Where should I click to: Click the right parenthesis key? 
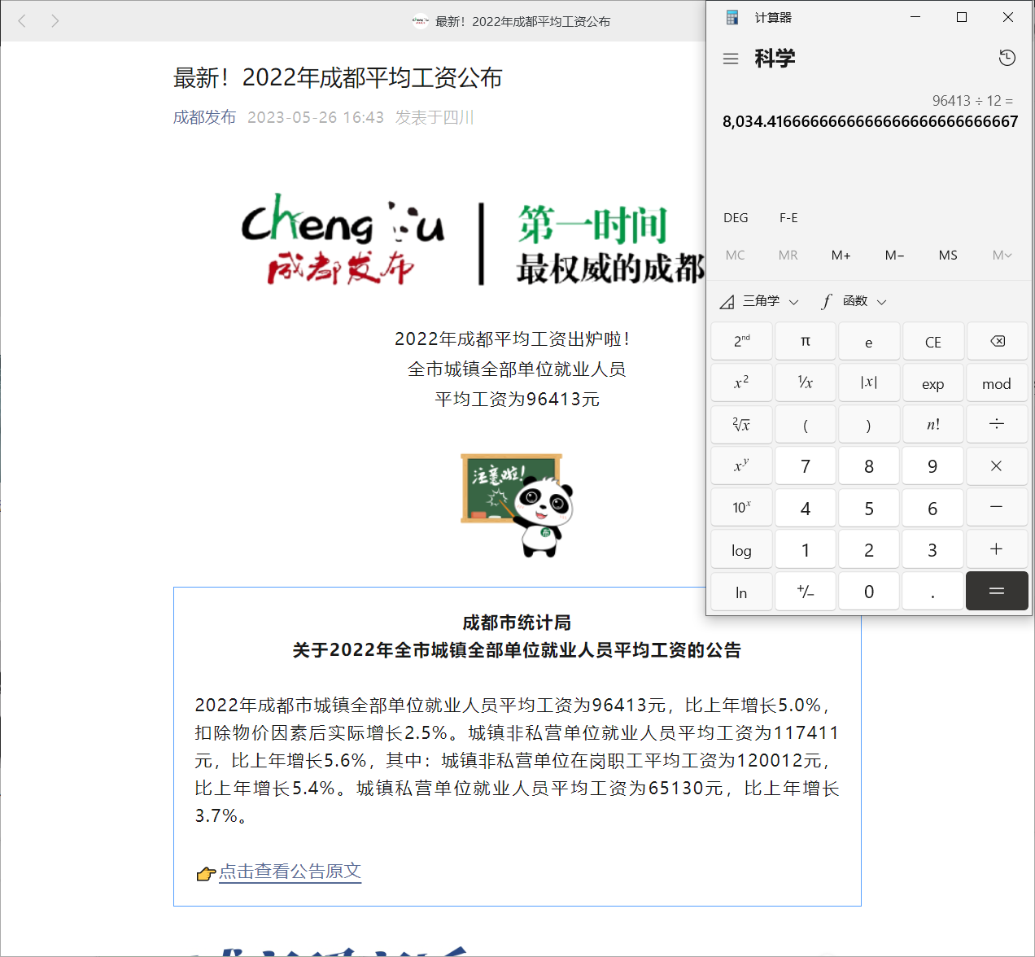point(869,425)
